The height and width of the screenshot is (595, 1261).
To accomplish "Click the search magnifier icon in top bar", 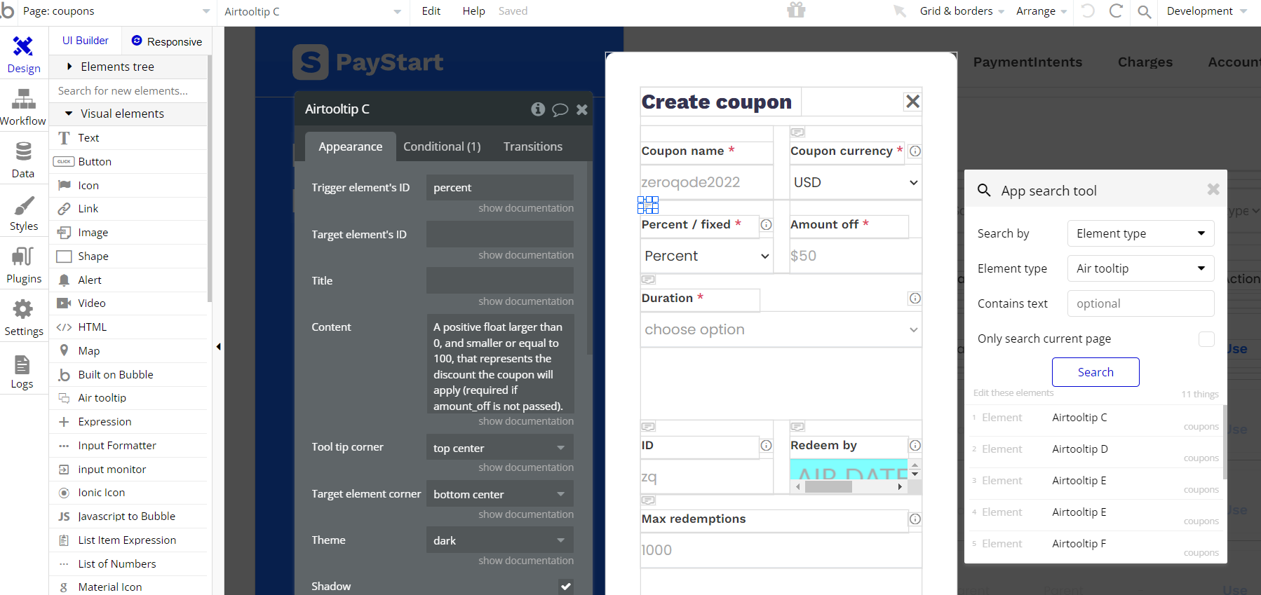I will coord(1144,11).
